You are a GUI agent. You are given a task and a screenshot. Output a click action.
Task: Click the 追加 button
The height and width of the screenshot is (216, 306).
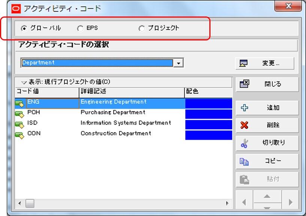point(267,108)
